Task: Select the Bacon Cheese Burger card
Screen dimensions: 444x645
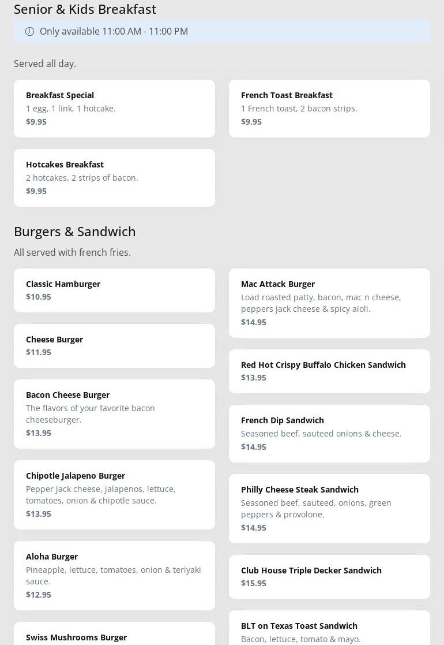Action: click(x=114, y=414)
